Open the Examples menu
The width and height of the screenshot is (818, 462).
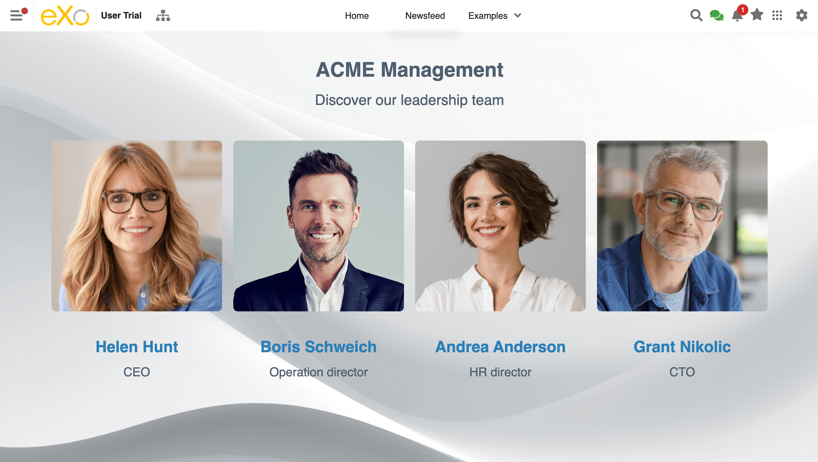(488, 16)
